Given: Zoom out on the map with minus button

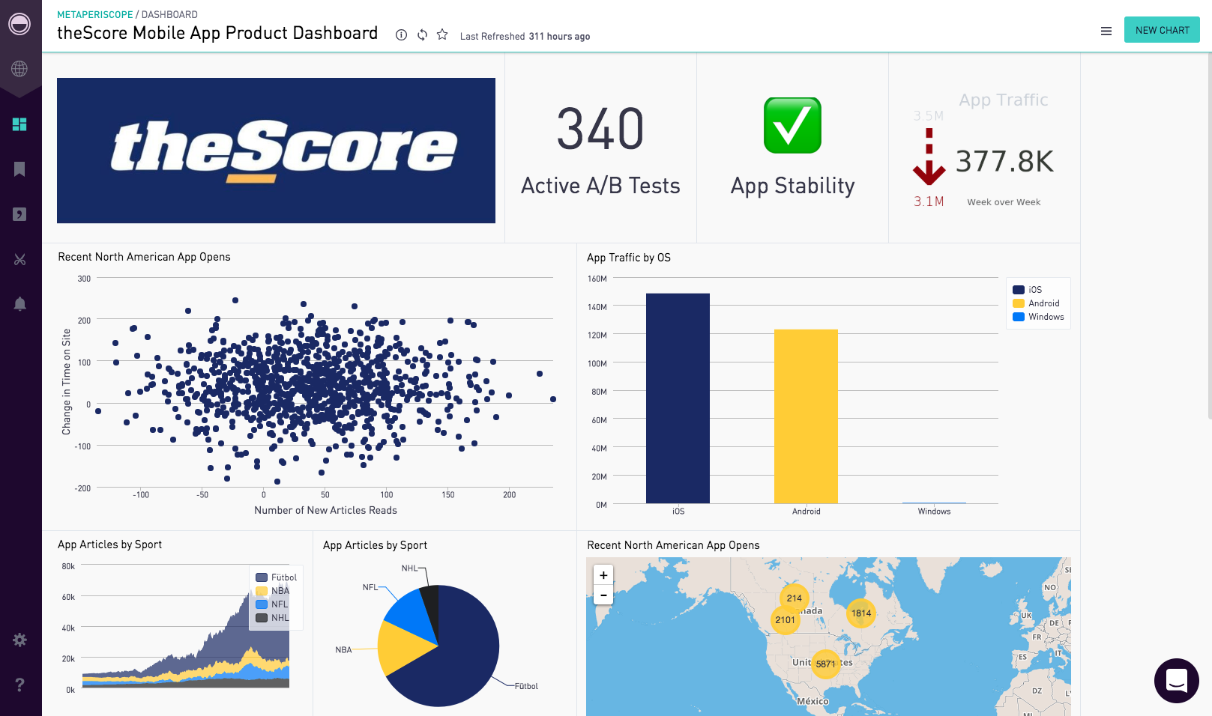Looking at the screenshot, I should click(603, 595).
